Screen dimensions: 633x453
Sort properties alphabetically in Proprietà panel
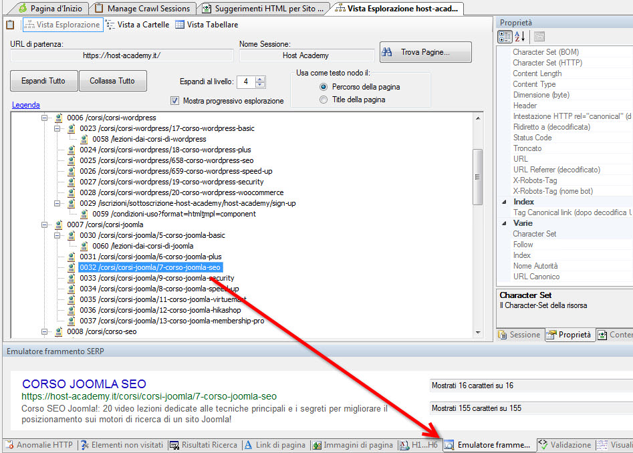(520, 36)
